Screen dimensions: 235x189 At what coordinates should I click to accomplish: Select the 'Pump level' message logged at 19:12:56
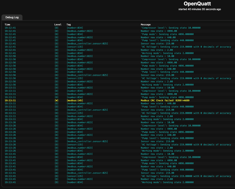(167, 72)
